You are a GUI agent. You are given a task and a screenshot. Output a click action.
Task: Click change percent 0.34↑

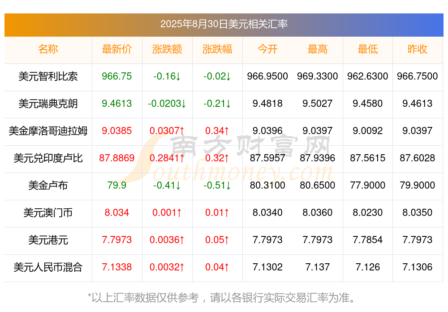pyautogui.click(x=217, y=131)
